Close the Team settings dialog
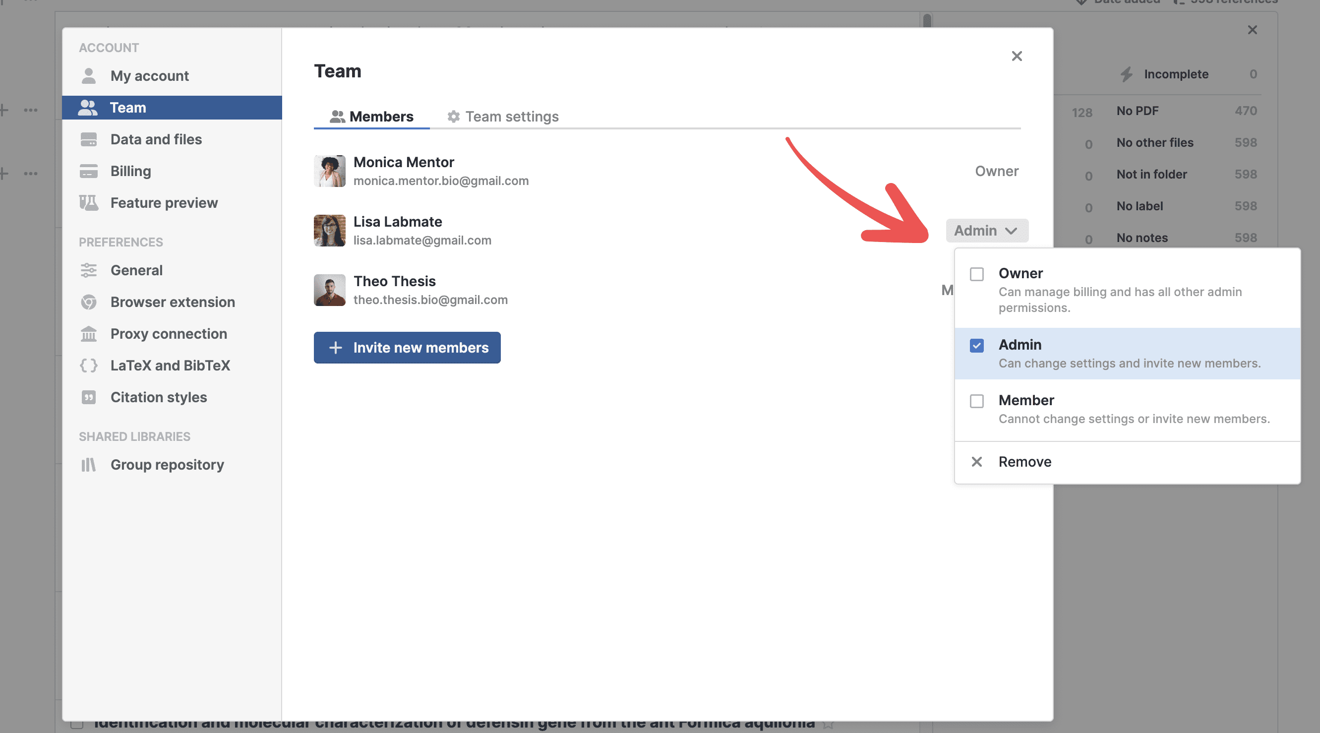Viewport: 1320px width, 733px height. pyautogui.click(x=1017, y=56)
